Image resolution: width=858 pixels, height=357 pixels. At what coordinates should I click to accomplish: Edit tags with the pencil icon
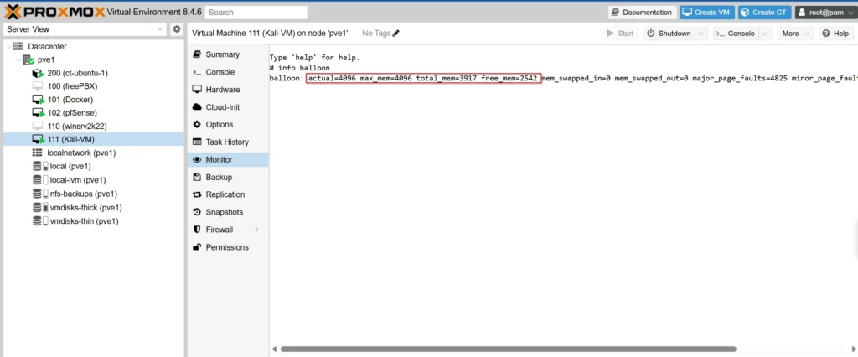click(x=396, y=34)
